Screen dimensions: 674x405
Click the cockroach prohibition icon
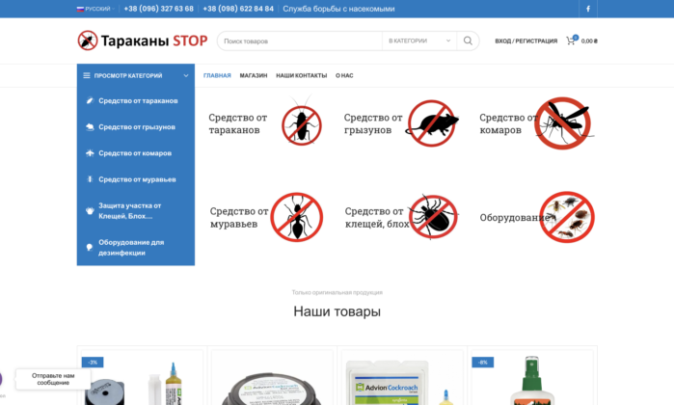301,122
